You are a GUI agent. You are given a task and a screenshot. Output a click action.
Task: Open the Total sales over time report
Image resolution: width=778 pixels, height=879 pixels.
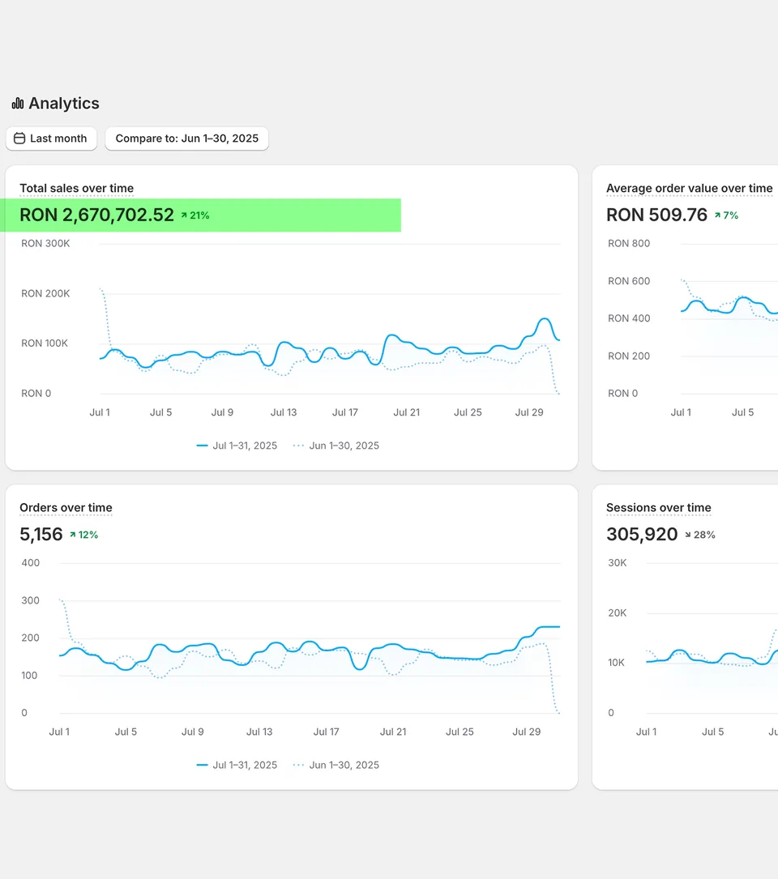pos(76,188)
